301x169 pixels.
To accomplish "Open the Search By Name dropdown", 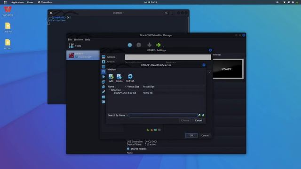I will 118,115.
